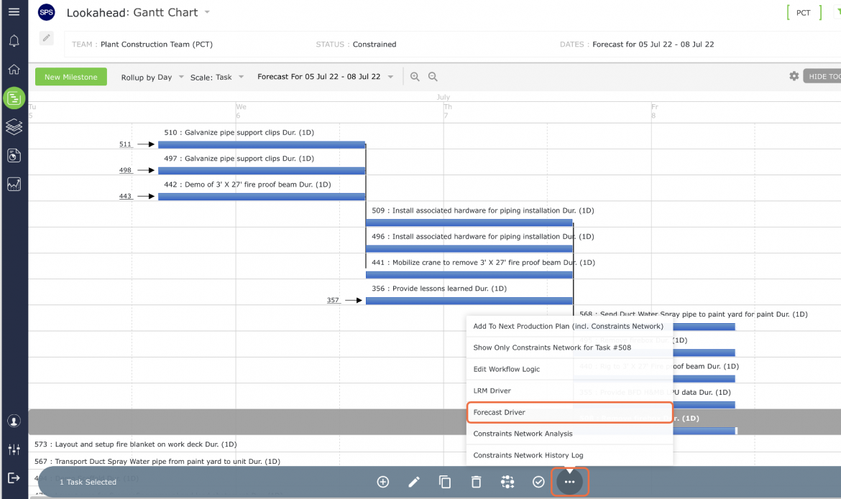
Task: Open predecessor link 511
Action: click(x=125, y=144)
